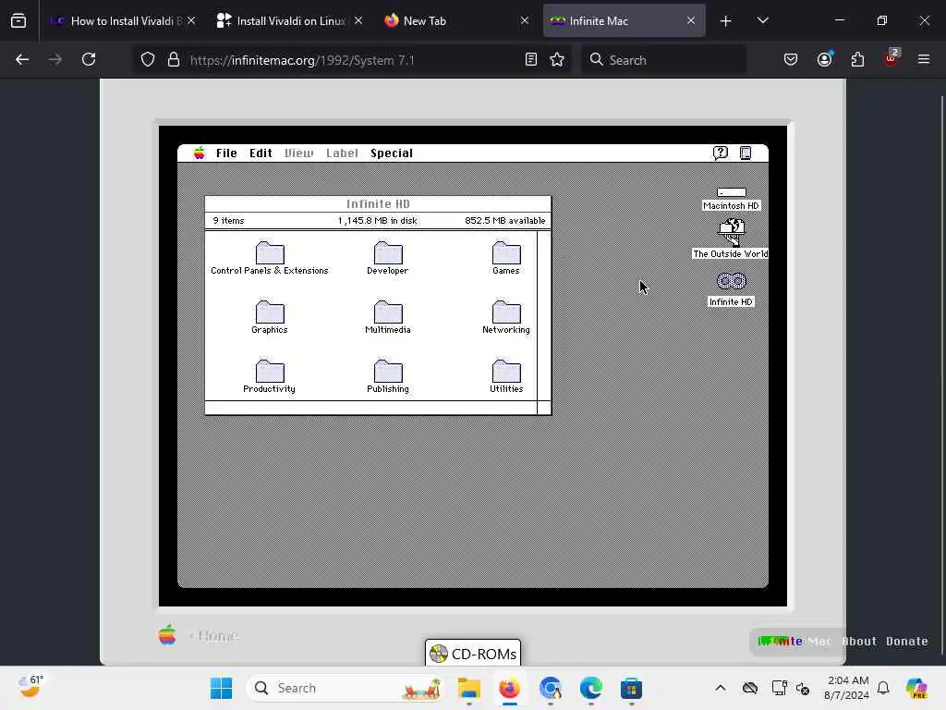This screenshot has height=710, width=946.
Task: Click the Infinite HD window horizontal scrollbar
Action: (x=371, y=408)
